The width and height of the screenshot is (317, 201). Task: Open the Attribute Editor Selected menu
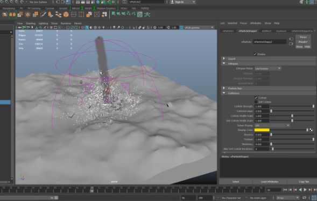(x=233, y=23)
